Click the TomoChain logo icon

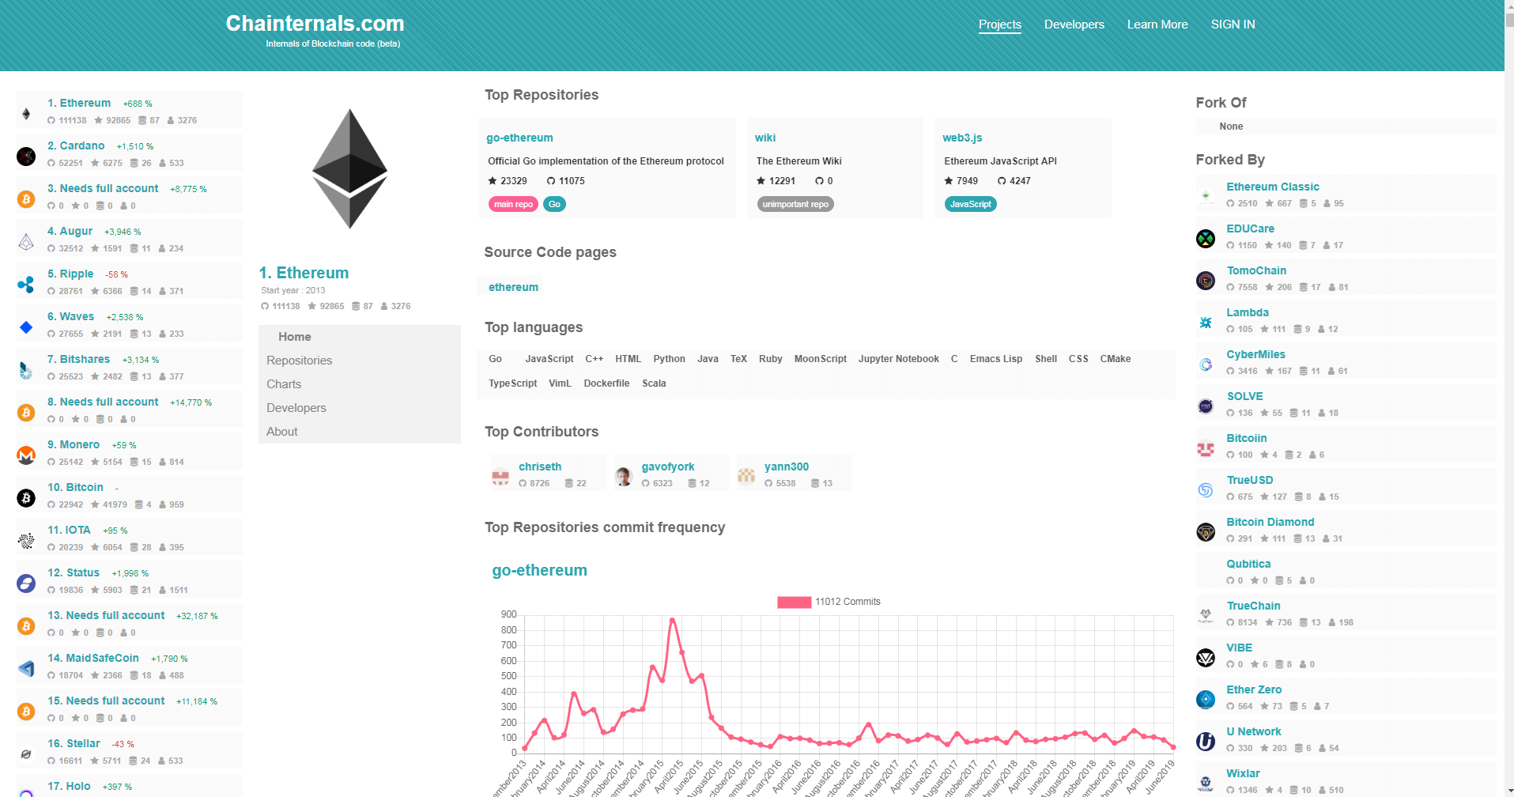click(1206, 280)
